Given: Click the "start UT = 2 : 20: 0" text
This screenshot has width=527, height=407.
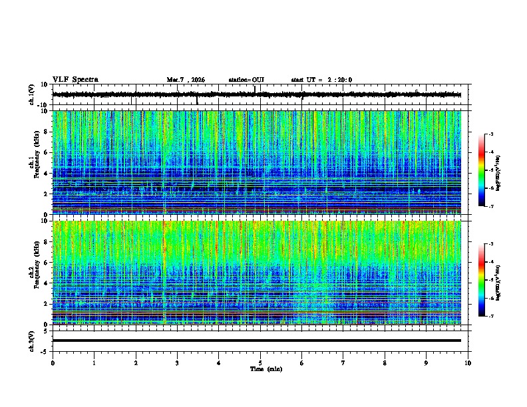Looking at the screenshot, I should point(321,80).
